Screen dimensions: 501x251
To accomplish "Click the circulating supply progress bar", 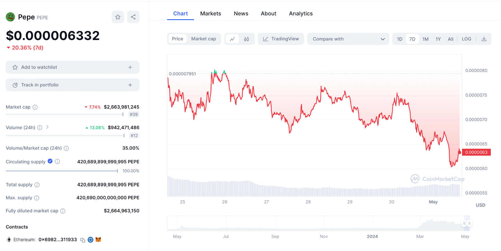I will click(x=62, y=171).
